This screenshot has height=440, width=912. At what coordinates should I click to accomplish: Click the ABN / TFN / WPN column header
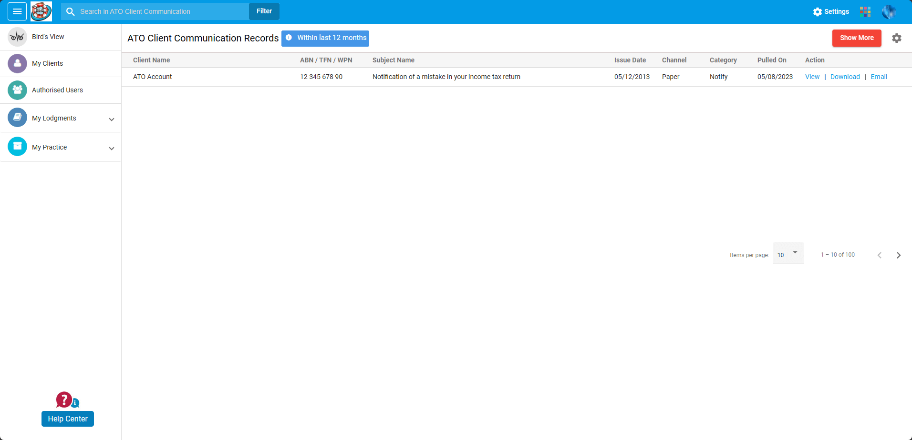pos(326,60)
